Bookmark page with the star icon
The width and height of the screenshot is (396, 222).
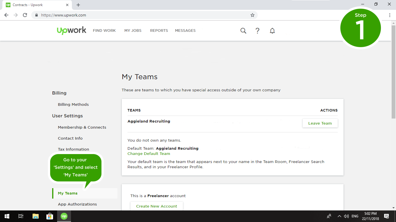click(x=253, y=15)
